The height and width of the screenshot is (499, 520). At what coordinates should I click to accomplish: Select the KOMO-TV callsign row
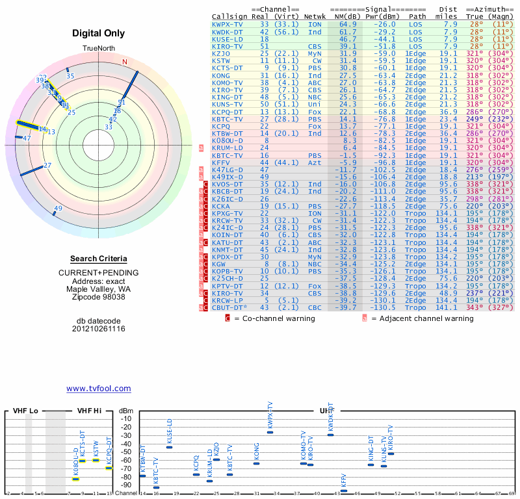[227, 83]
